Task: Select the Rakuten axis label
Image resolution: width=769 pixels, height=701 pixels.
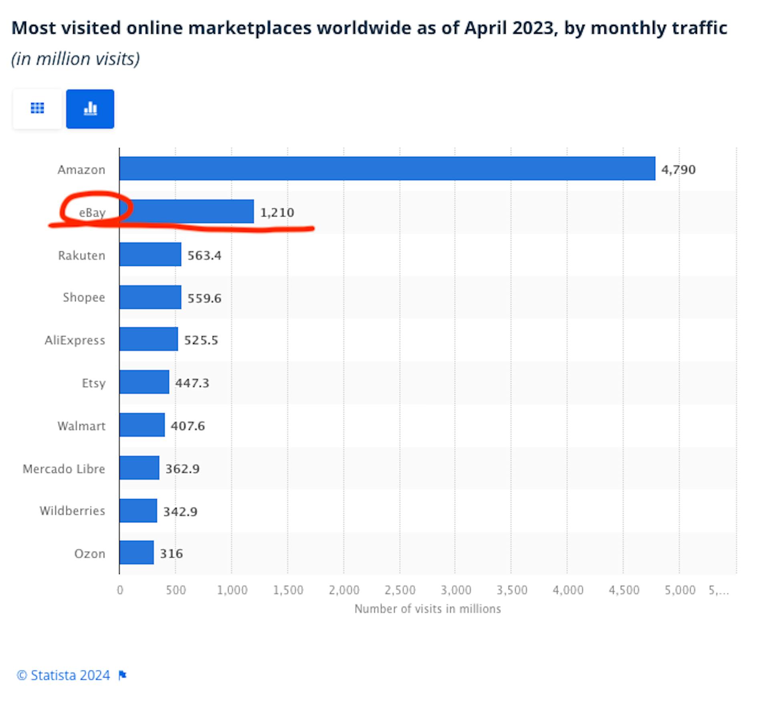Action: click(82, 255)
